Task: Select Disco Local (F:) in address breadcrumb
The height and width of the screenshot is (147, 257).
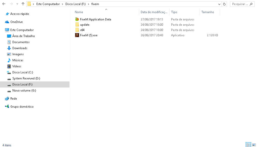Action: click(x=75, y=4)
